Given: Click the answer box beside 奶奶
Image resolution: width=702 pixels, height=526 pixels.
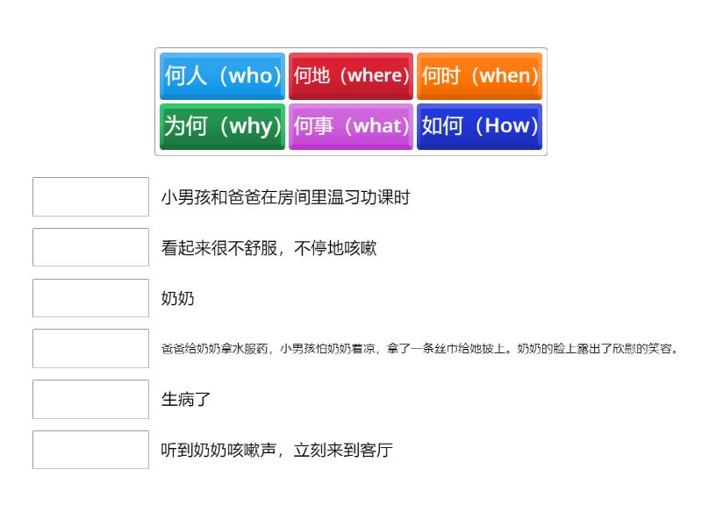Looking at the screenshot, I should tap(90, 298).
